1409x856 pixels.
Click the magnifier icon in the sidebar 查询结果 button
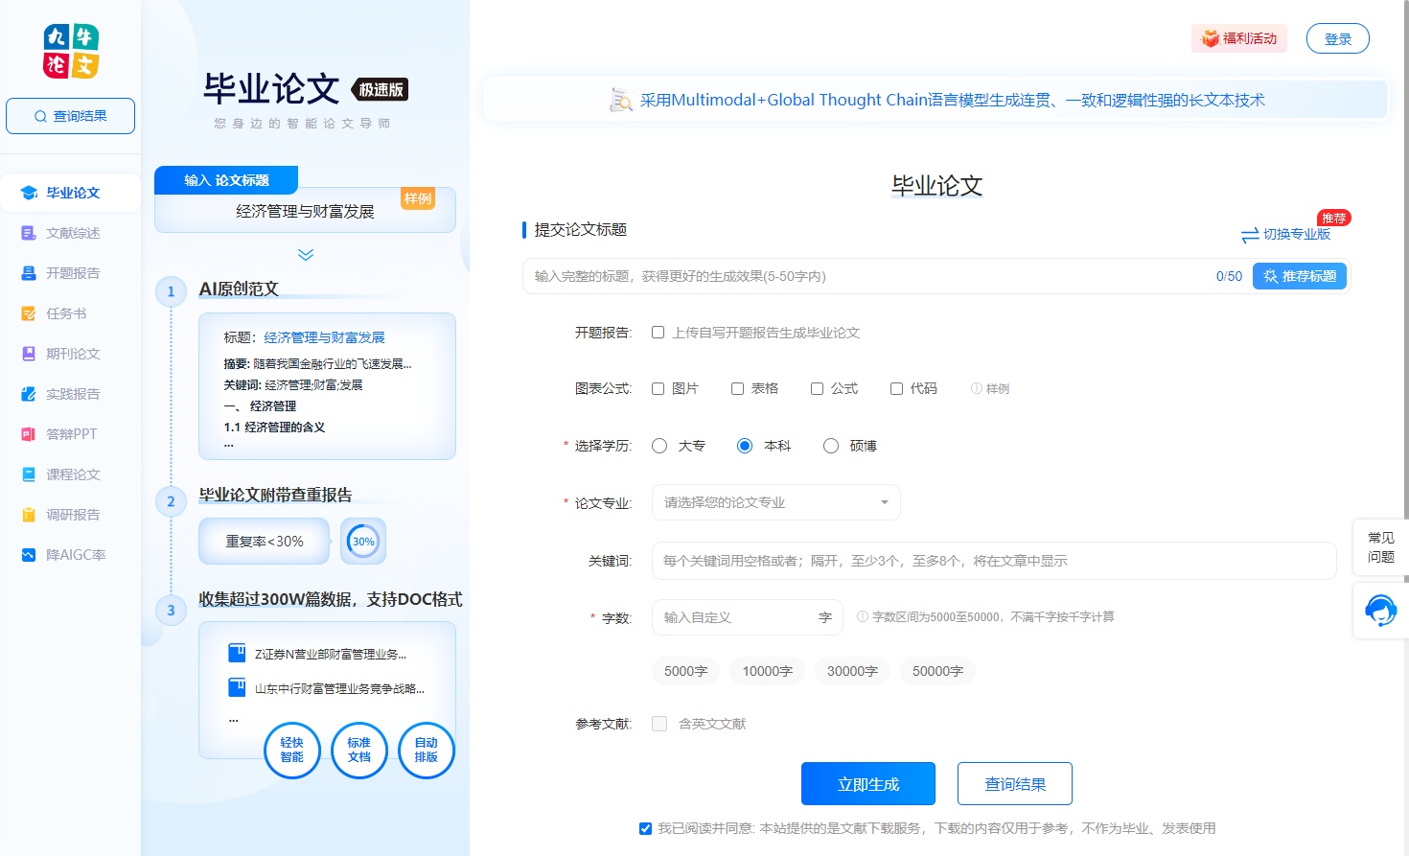click(40, 116)
